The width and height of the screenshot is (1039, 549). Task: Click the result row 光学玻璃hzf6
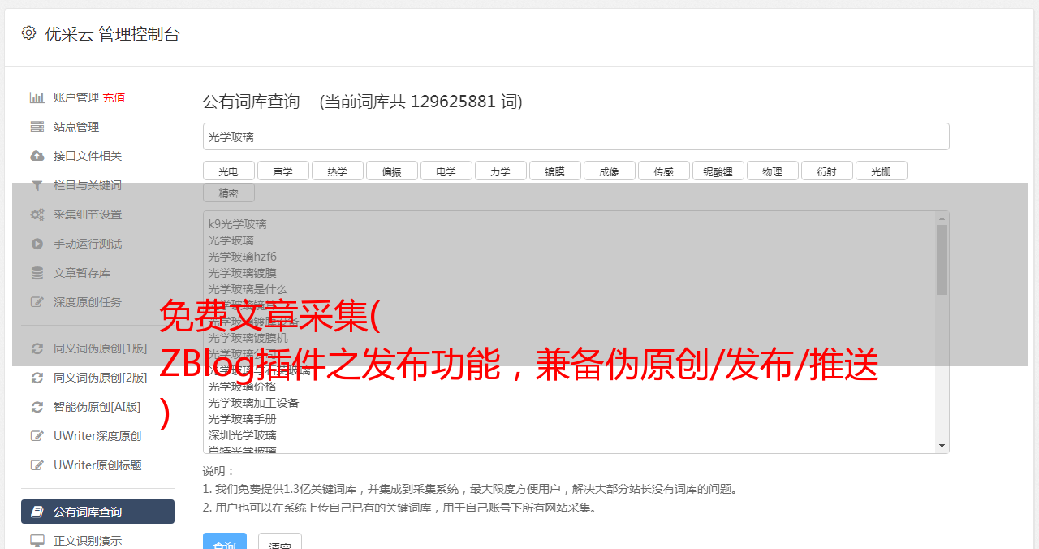tap(242, 257)
